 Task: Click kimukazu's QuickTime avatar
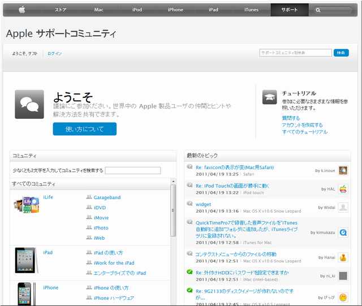click(x=343, y=232)
